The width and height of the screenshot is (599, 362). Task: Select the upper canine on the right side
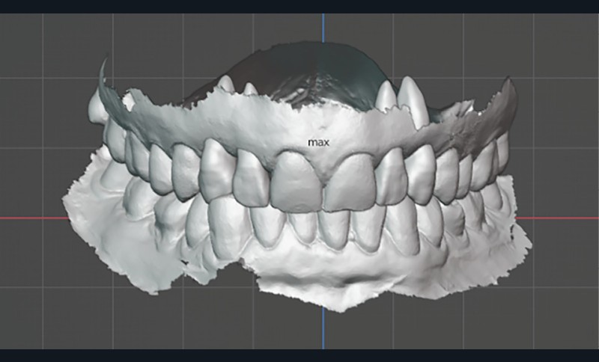421,173
